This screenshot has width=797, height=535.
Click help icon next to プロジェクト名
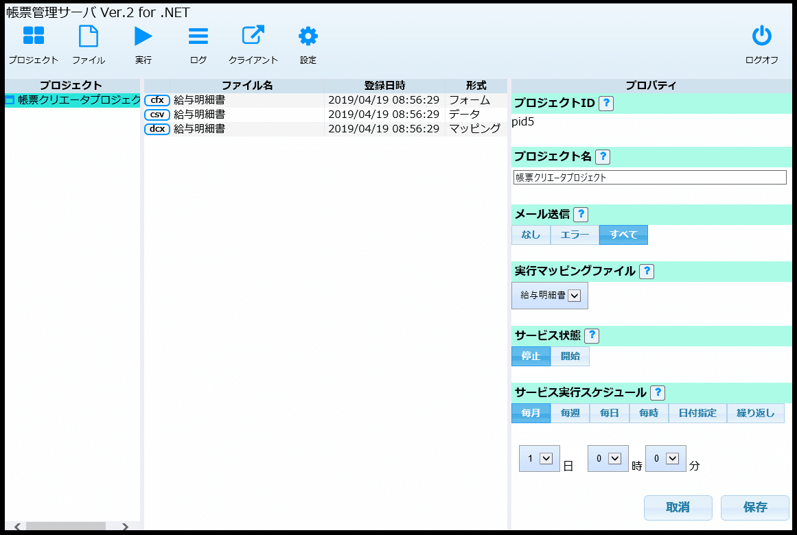(603, 156)
